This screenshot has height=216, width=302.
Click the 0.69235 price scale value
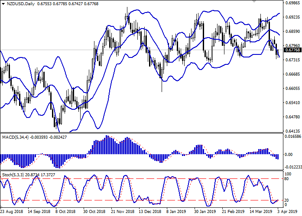293,17
